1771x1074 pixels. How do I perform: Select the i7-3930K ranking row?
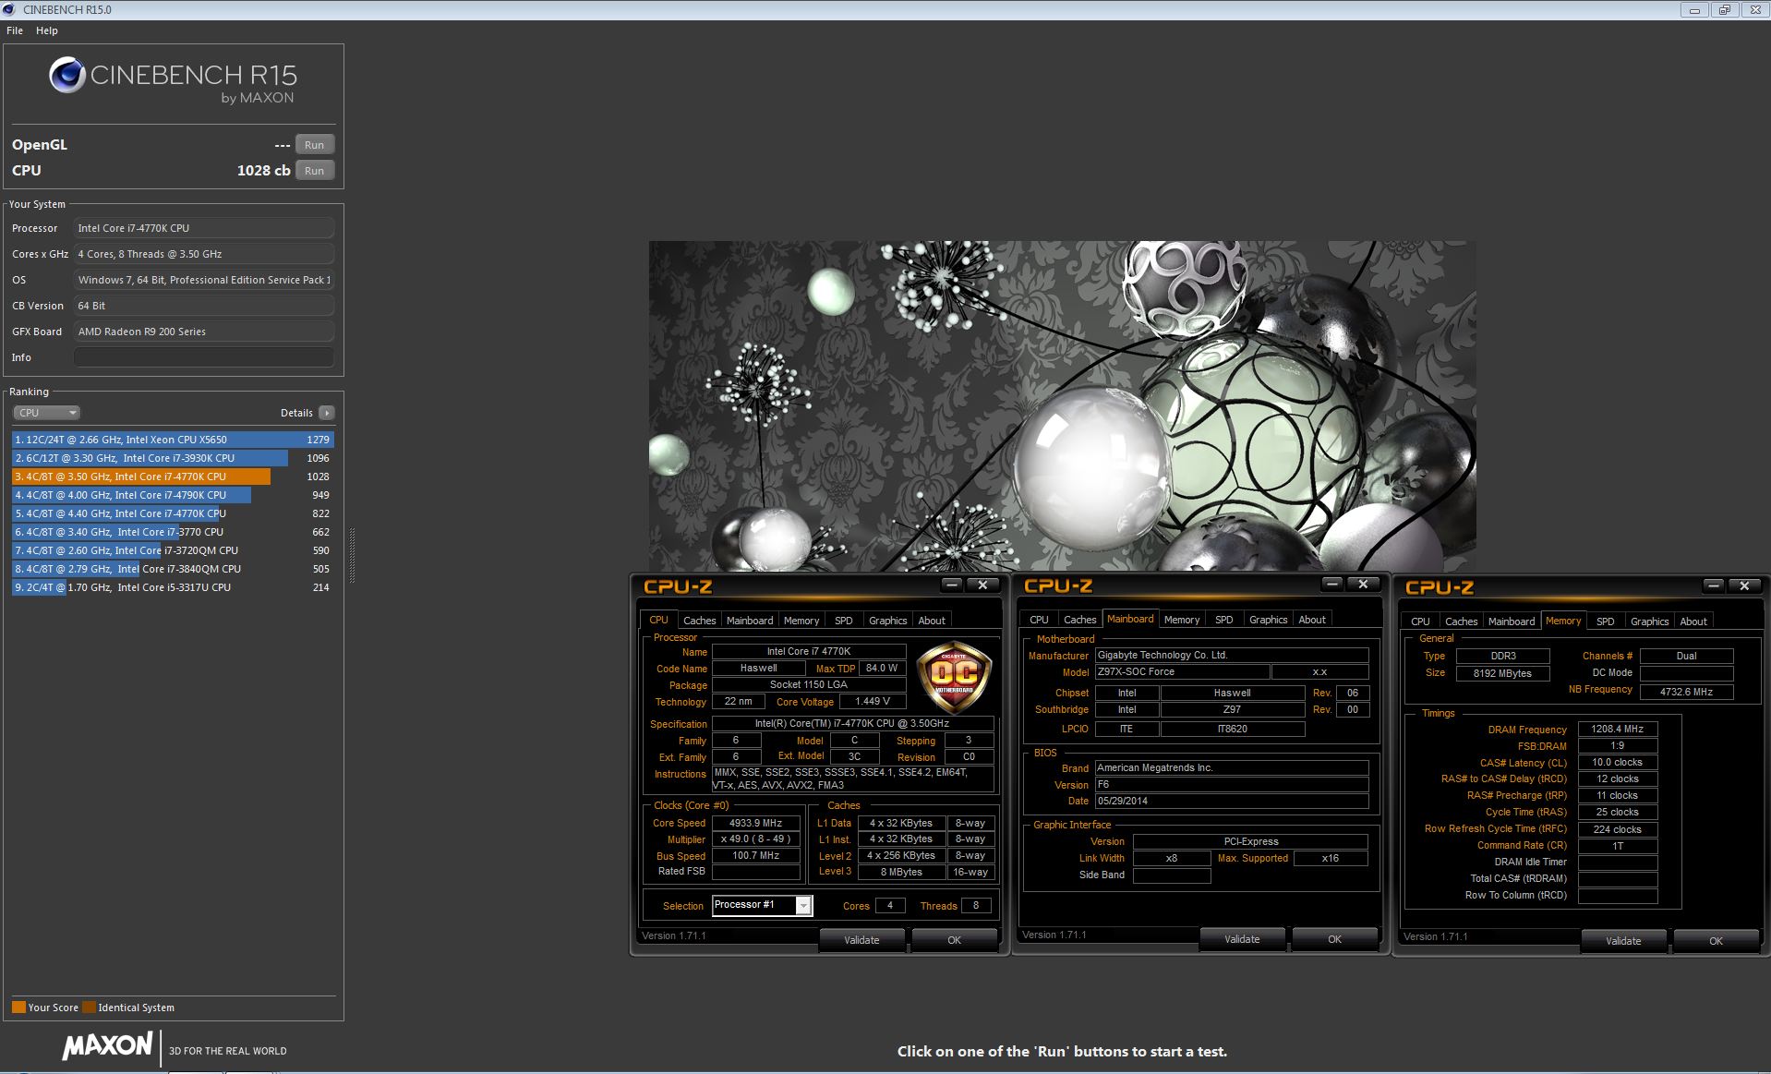coord(173,458)
